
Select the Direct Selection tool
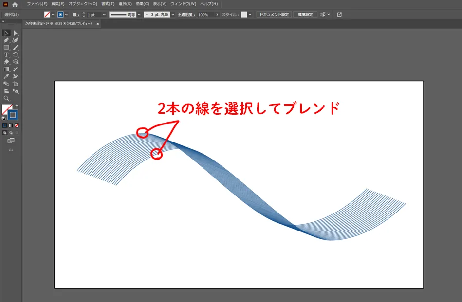click(x=16, y=33)
